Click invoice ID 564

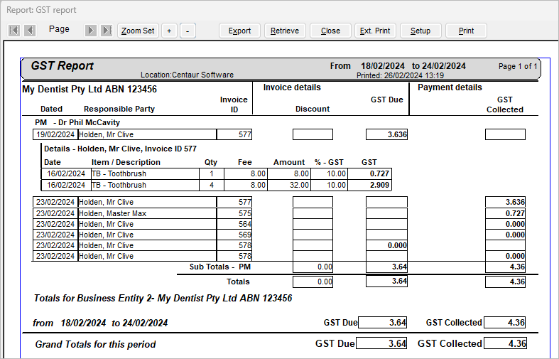tap(234, 224)
